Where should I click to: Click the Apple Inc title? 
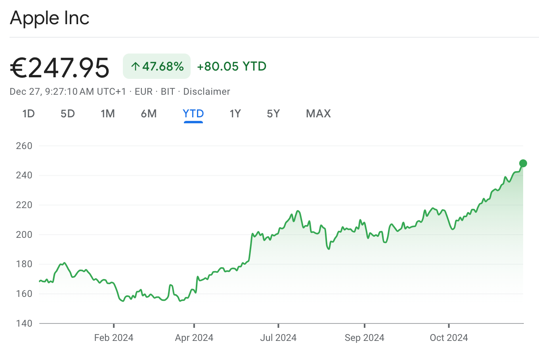[x=50, y=18]
